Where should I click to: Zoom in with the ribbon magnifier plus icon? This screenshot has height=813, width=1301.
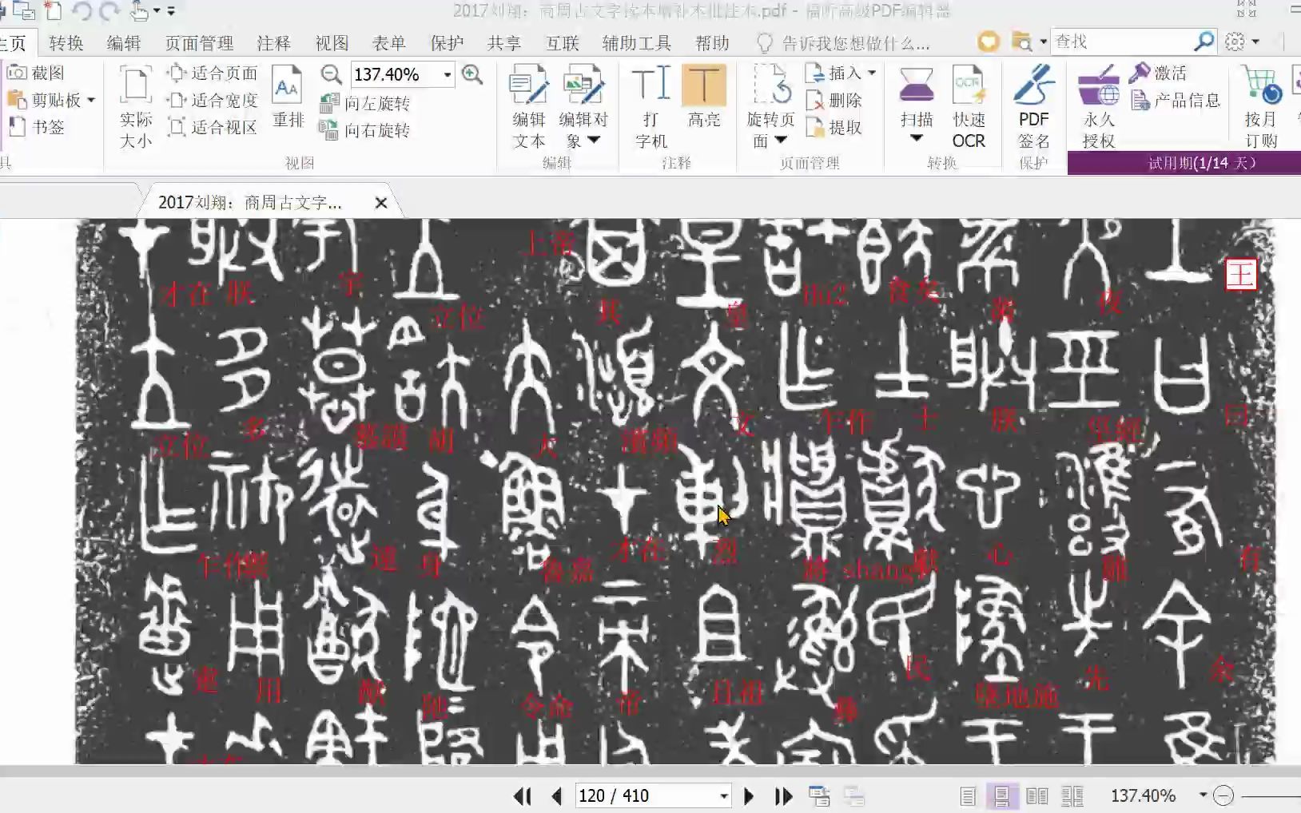coord(472,74)
